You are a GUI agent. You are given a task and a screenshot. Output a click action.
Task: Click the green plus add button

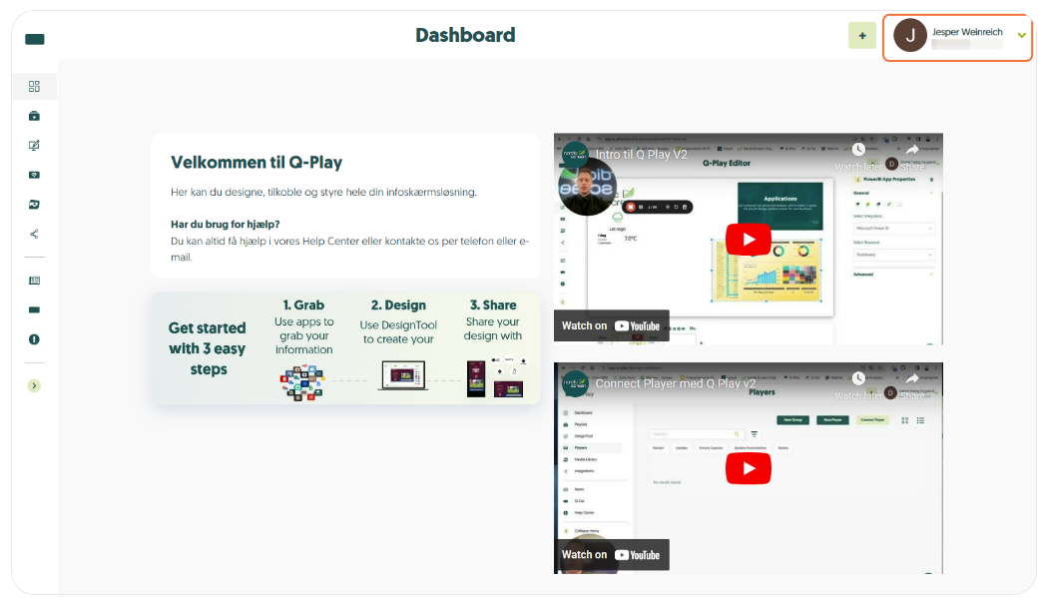pyautogui.click(x=861, y=36)
